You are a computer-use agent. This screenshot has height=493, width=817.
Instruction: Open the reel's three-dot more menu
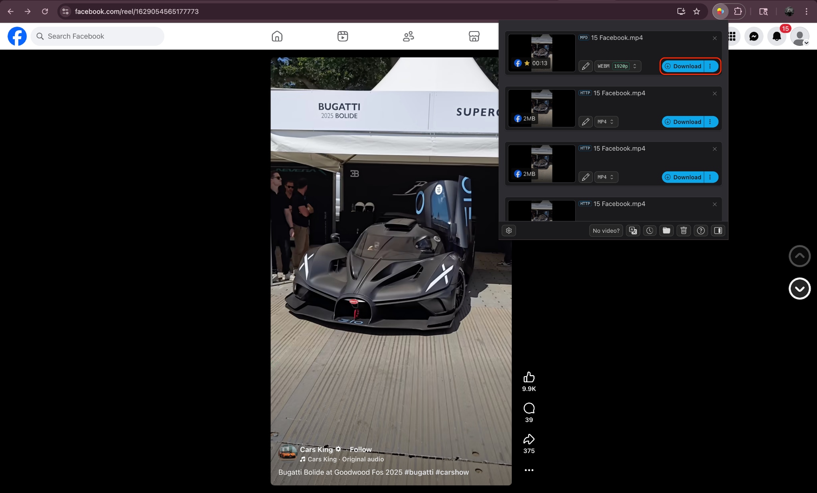(529, 470)
